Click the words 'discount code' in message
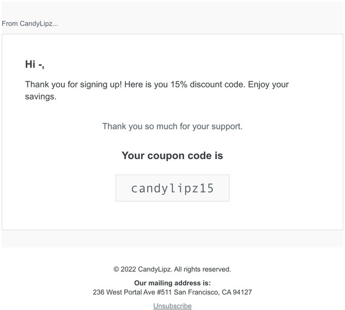Viewport: 345px width, 310px height. pos(217,84)
